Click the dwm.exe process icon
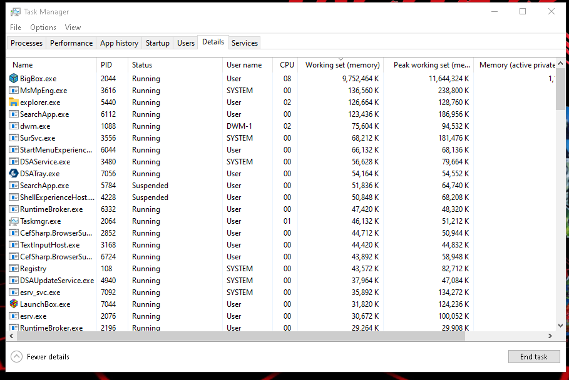 (x=13, y=126)
